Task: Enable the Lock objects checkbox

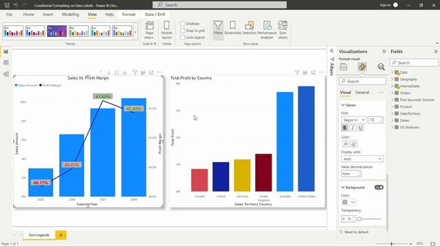Action: coord(182,37)
